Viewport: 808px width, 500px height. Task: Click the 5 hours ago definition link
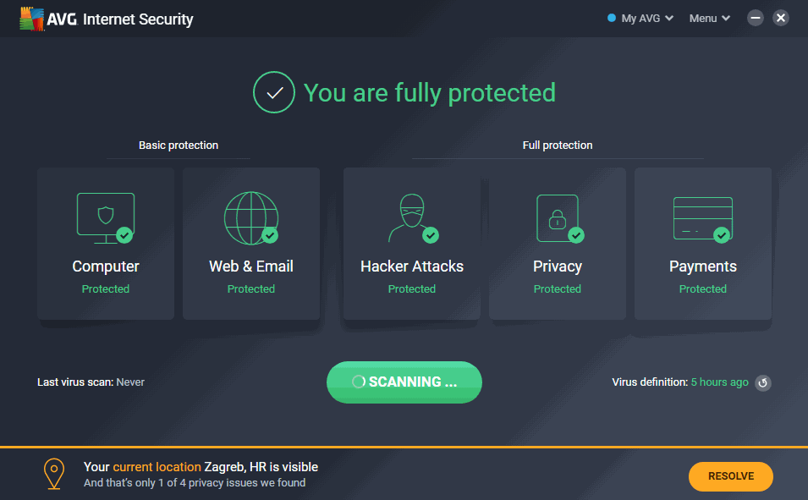[719, 382]
